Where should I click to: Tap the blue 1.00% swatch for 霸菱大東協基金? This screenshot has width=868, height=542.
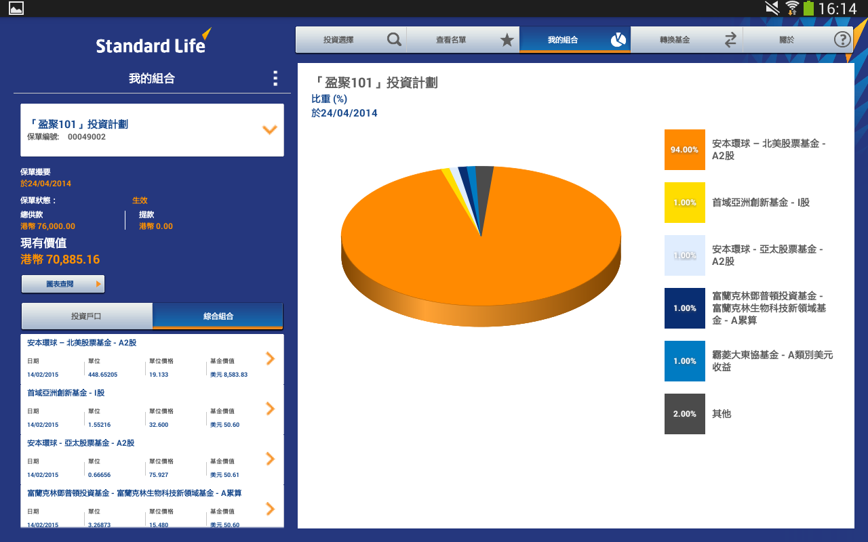tap(685, 361)
